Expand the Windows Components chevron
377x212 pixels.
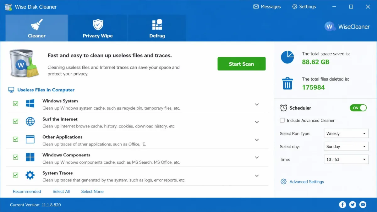257,158
